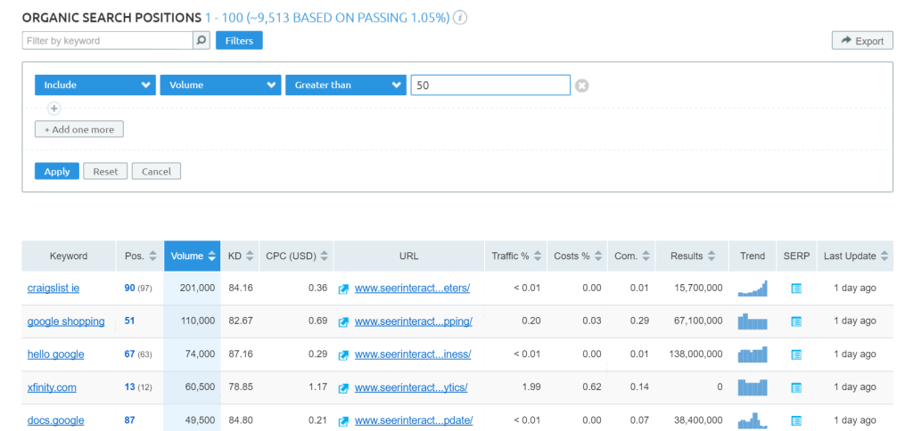Open the Greater than condition dropdown
This screenshot has height=431, width=913.
(x=346, y=85)
